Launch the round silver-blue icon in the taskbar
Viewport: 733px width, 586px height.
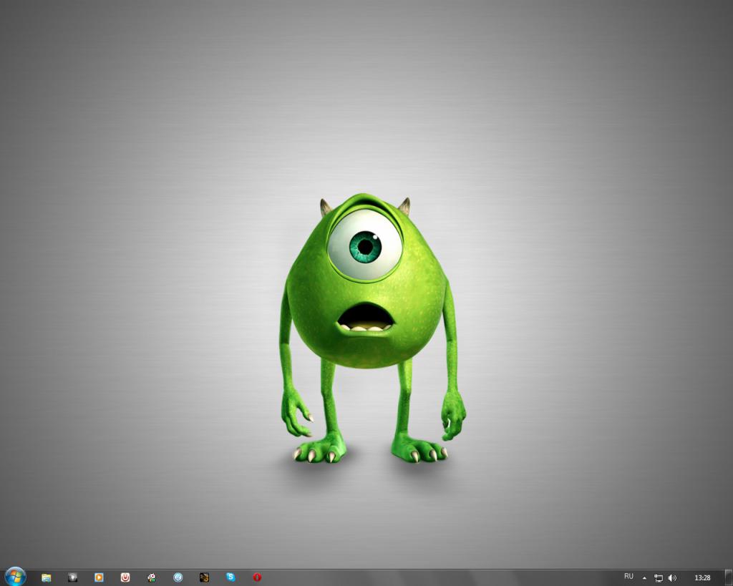coord(178,577)
